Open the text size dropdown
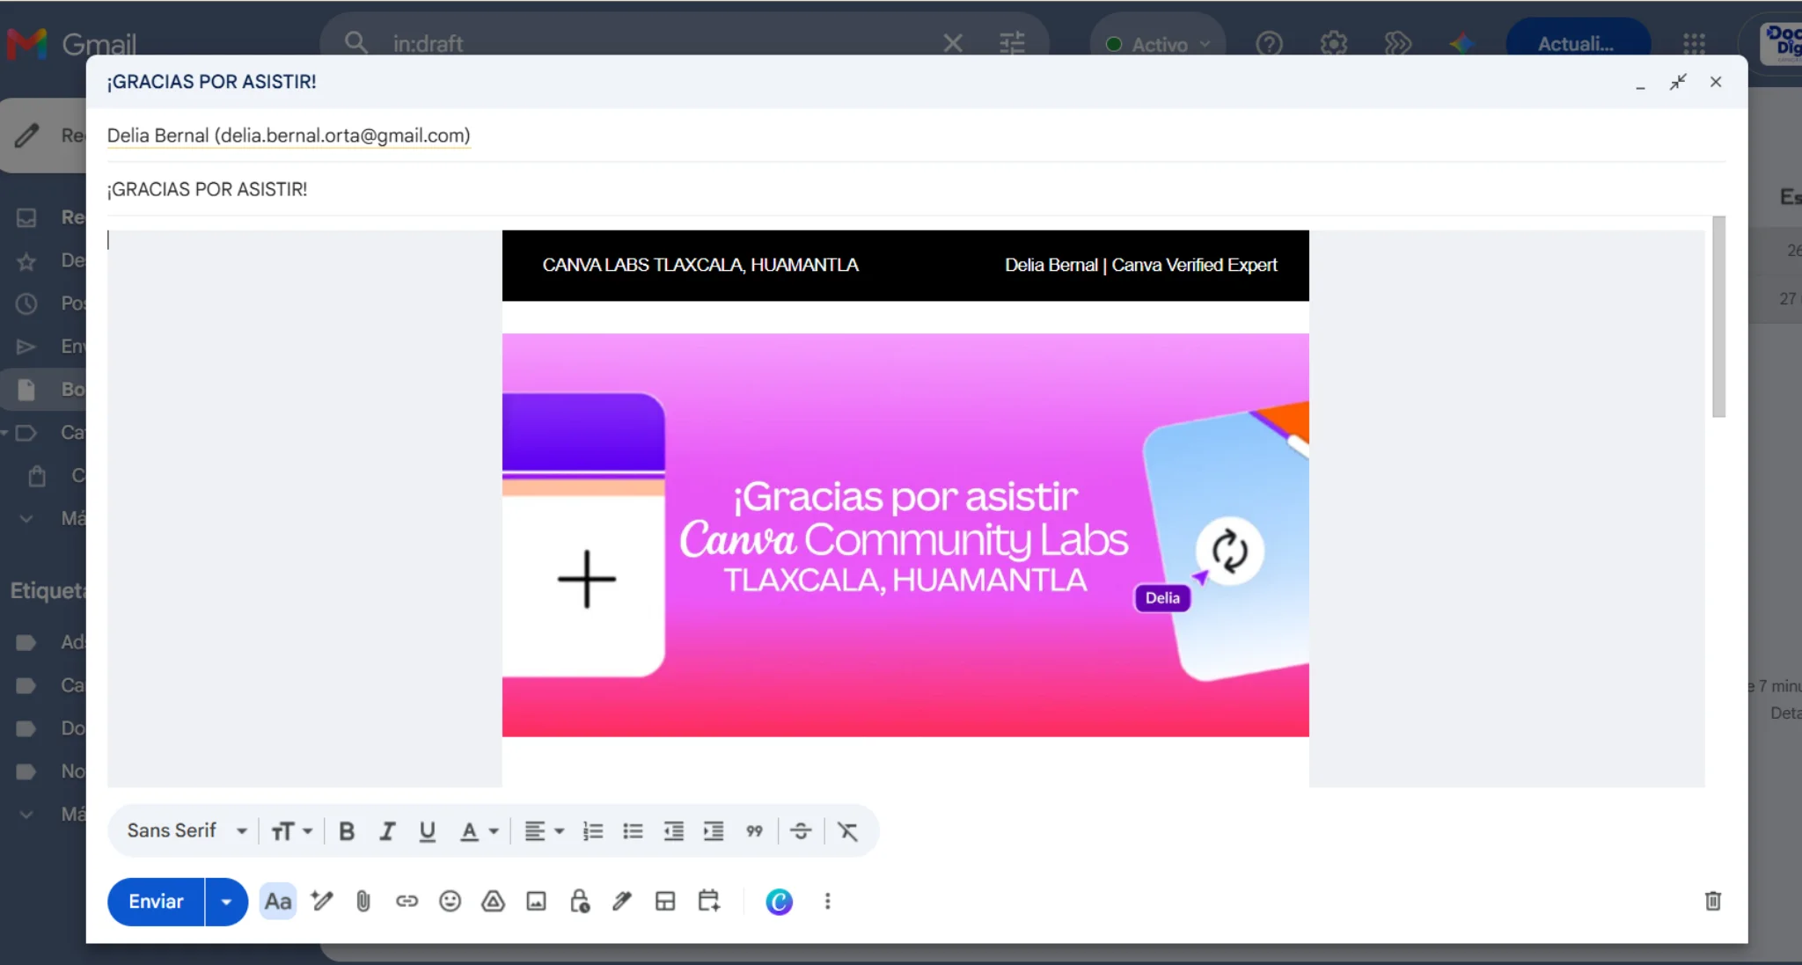 [x=292, y=831]
